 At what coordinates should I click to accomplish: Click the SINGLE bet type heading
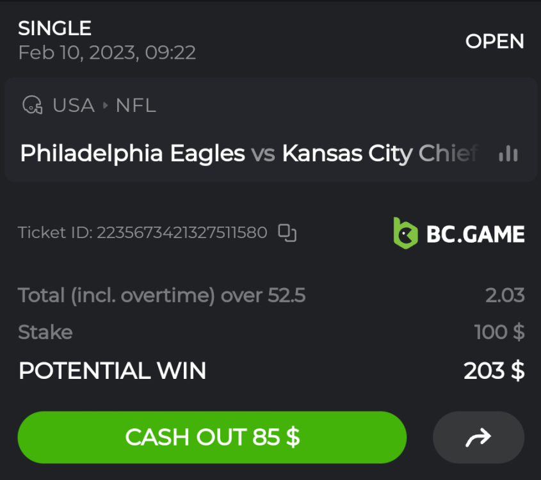click(55, 28)
